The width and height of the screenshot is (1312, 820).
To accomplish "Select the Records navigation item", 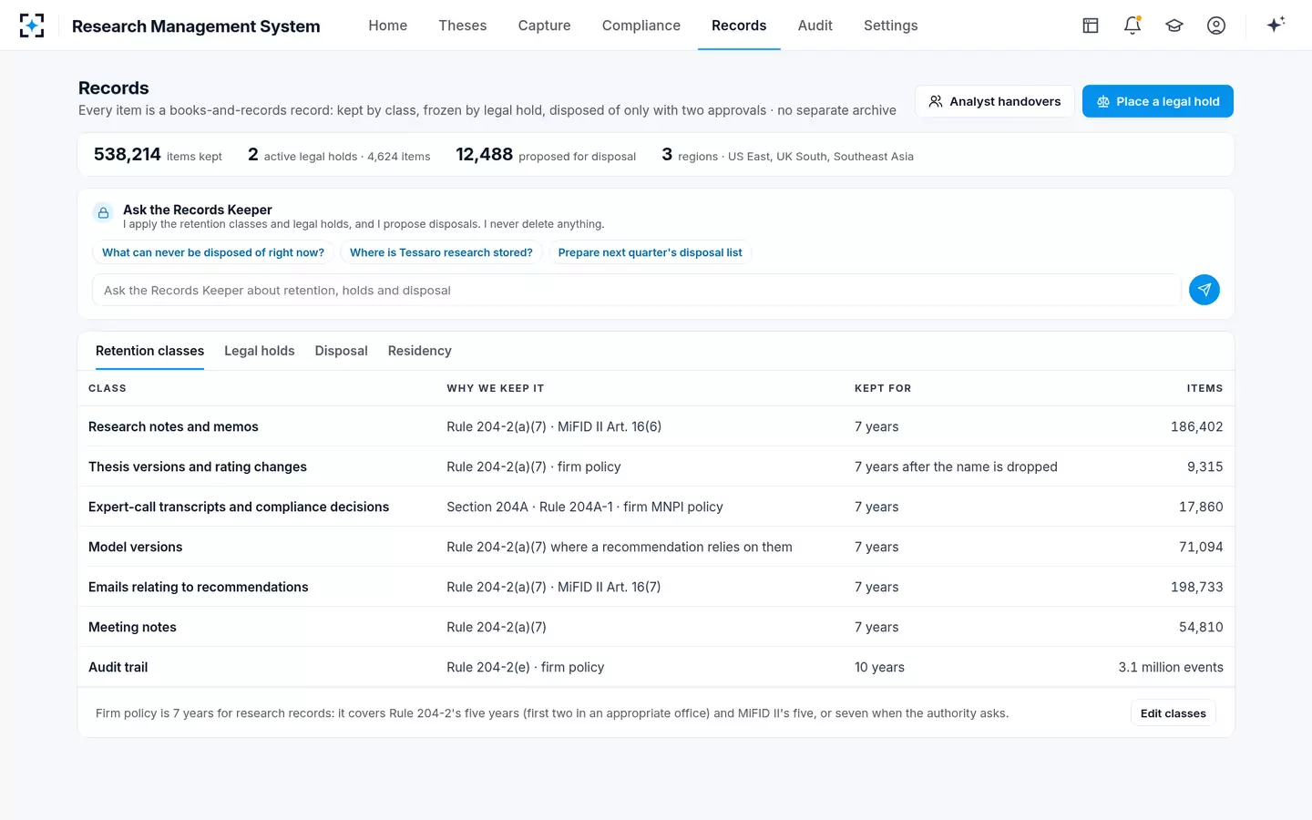I will point(739,26).
